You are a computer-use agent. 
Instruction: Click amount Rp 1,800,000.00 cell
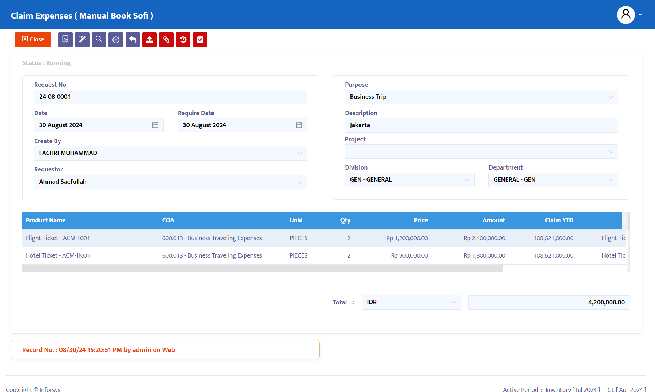pos(484,255)
